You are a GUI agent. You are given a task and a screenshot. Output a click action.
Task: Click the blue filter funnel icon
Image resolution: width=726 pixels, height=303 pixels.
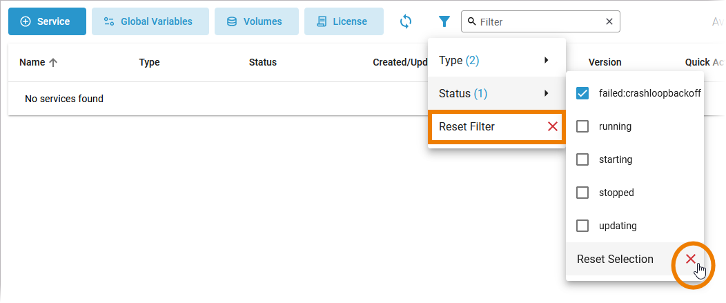coord(444,21)
